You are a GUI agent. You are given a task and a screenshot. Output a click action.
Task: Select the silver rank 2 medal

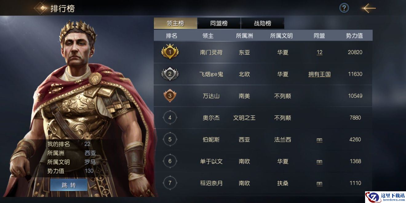pyautogui.click(x=170, y=74)
